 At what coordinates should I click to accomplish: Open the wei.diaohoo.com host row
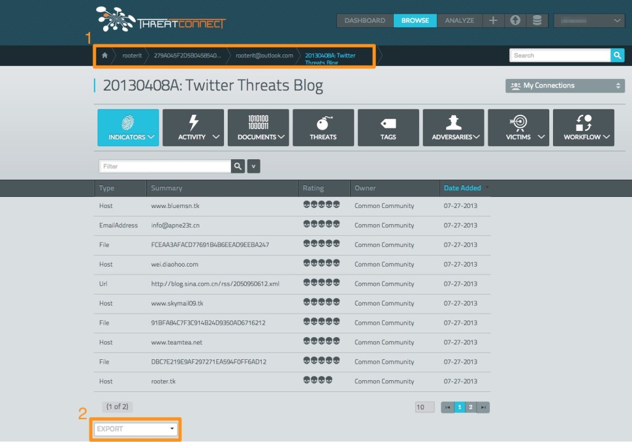tap(292, 265)
